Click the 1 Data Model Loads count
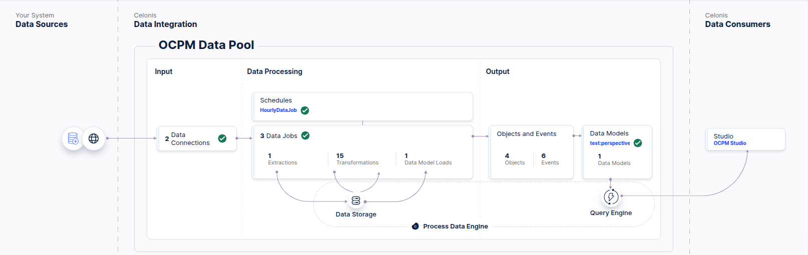Screen dimensions: 808x255 428,159
